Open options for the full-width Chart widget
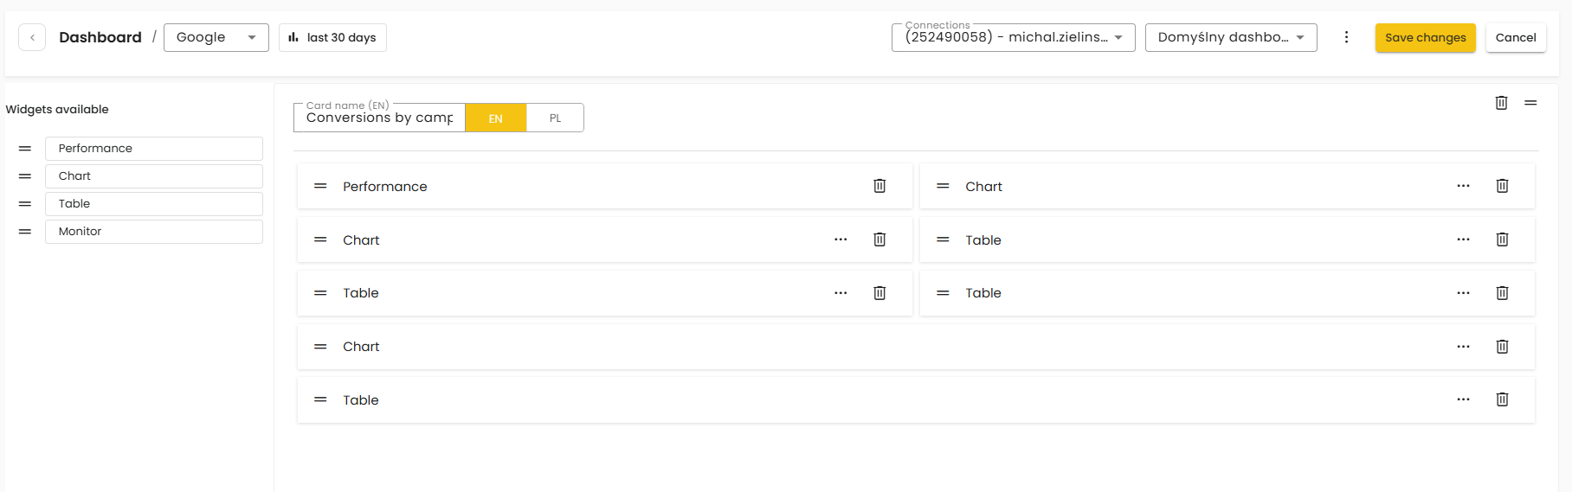The height and width of the screenshot is (492, 1572). click(x=1463, y=347)
